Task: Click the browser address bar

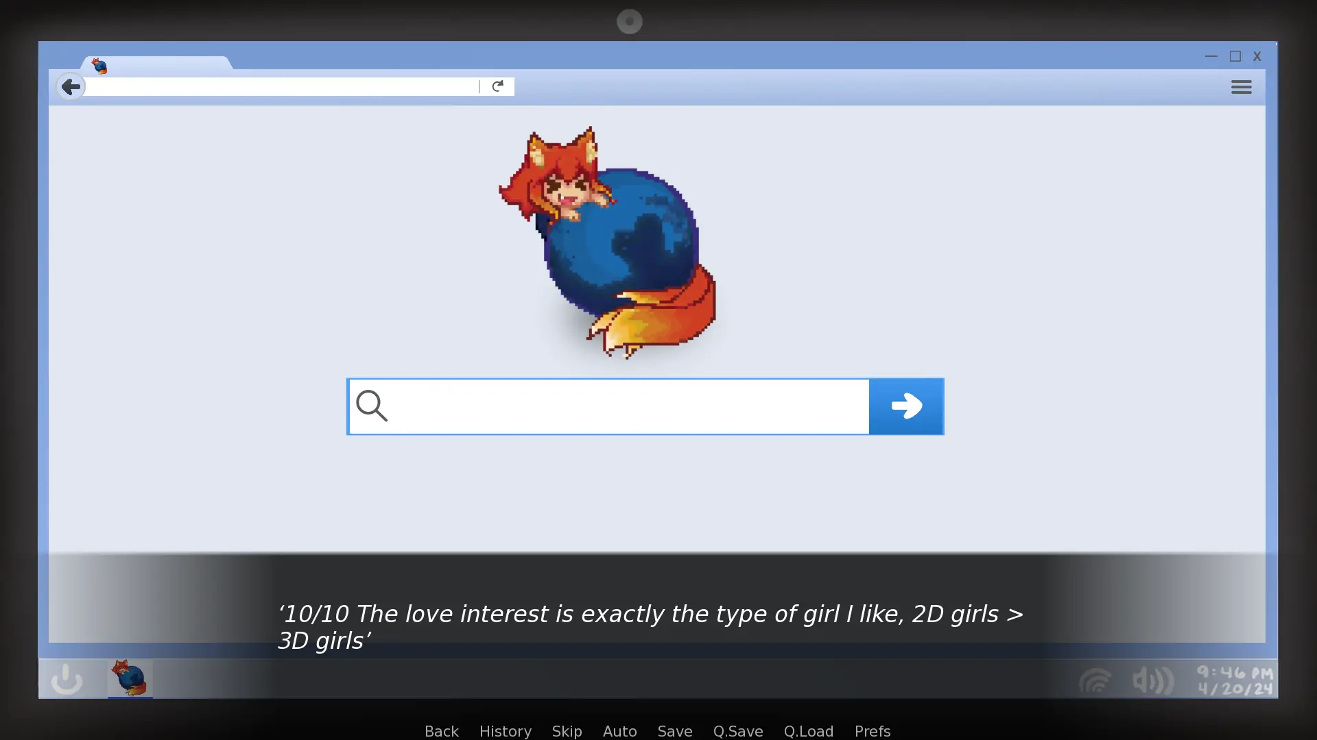Action: click(281, 86)
